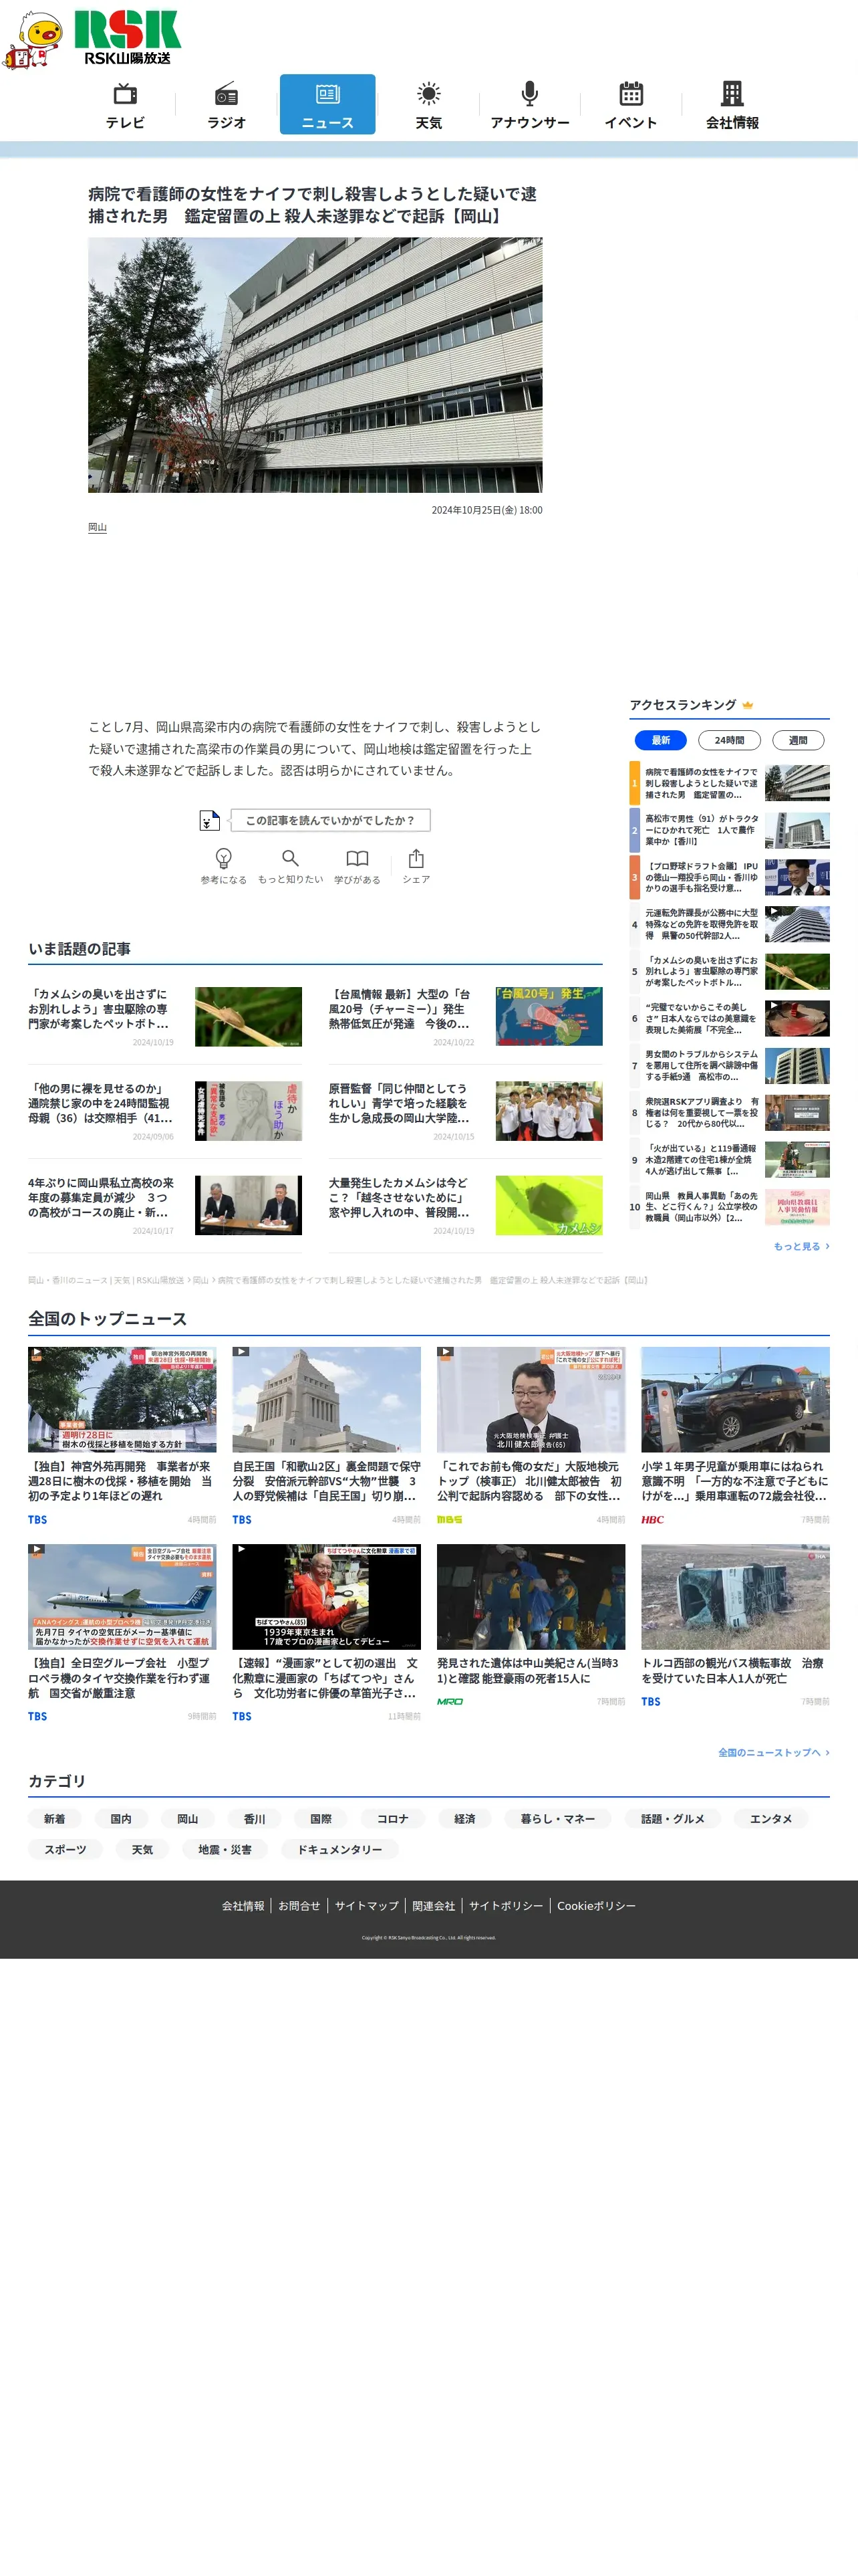This screenshot has height=2576, width=858.
Task: Open footer Cookieポリシー link
Action: 596,1905
